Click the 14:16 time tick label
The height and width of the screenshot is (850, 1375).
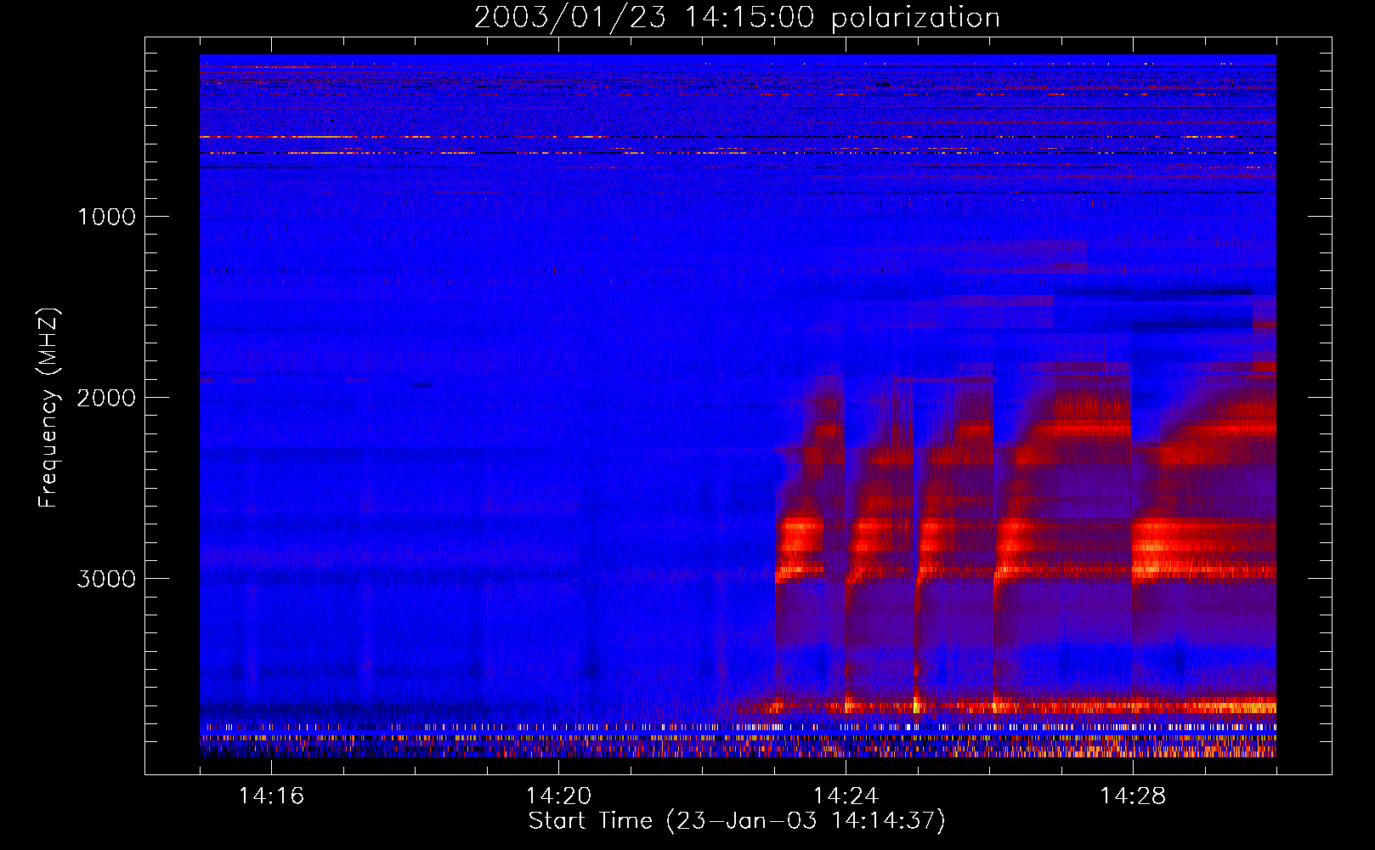271,796
